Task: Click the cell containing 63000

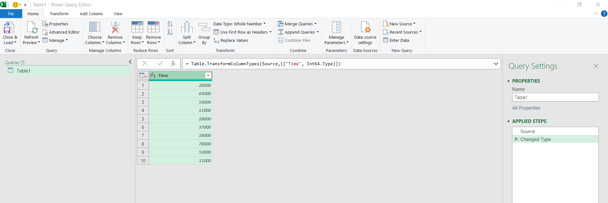Action: pyautogui.click(x=181, y=93)
